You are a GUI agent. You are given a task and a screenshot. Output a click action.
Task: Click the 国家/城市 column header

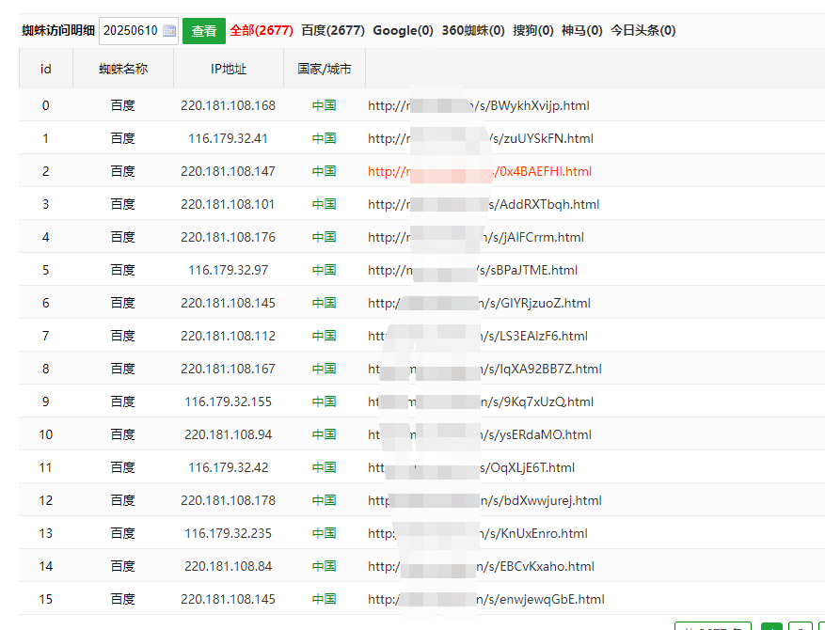[x=325, y=69]
